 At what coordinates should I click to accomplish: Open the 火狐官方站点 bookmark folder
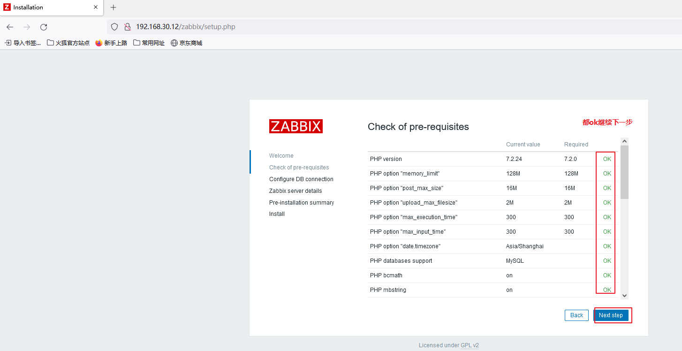[x=68, y=43]
